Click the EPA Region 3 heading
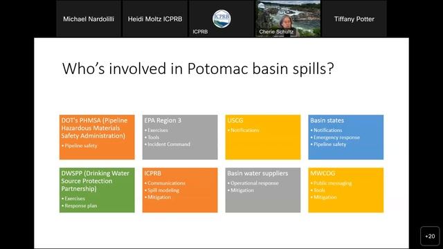Image resolution: width=443 pixels, height=249 pixels. click(x=163, y=120)
